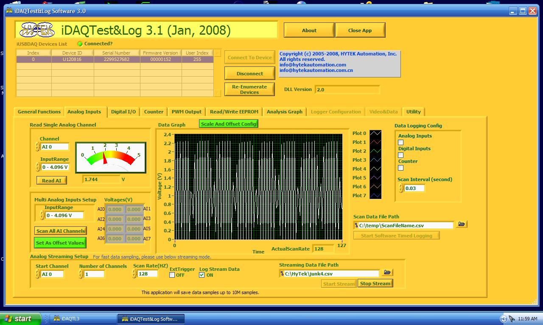The height and width of the screenshot is (325, 543).
Task: Change the Read Single Analog Channel InputRange stepper
Action: point(38,167)
